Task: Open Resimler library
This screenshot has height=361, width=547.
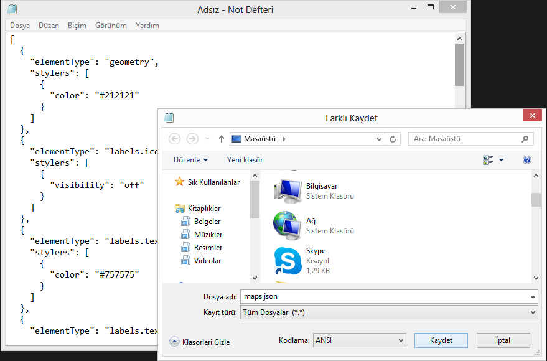Action: click(x=208, y=248)
